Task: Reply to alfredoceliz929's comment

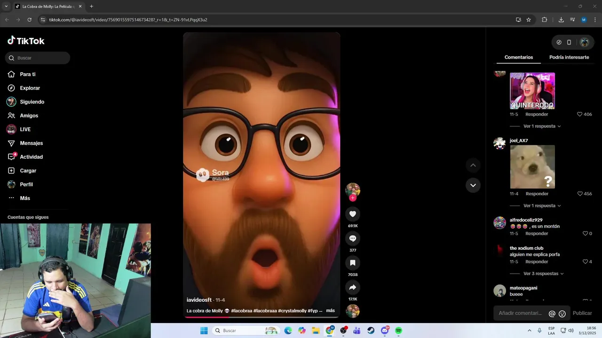Action: 537,233
